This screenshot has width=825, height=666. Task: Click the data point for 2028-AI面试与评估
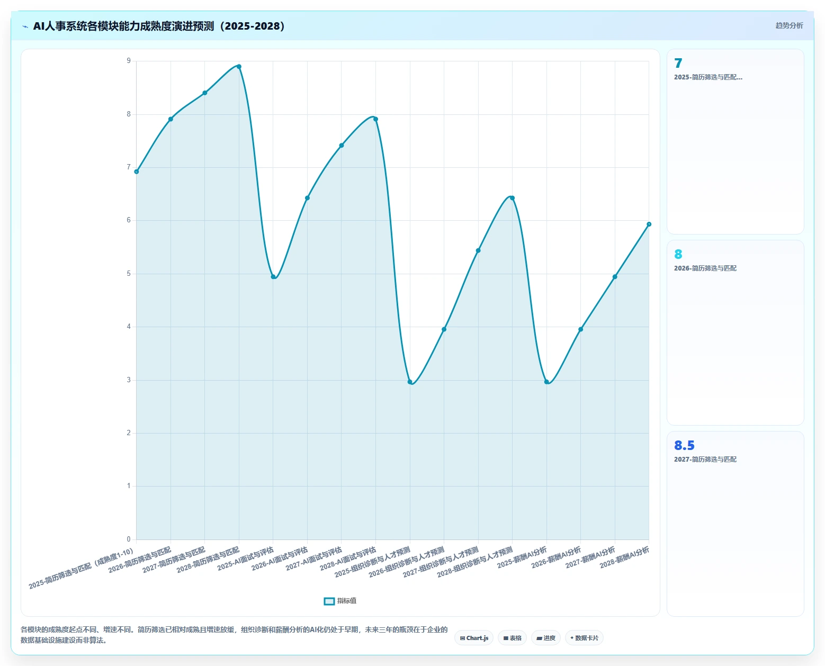tap(375, 119)
